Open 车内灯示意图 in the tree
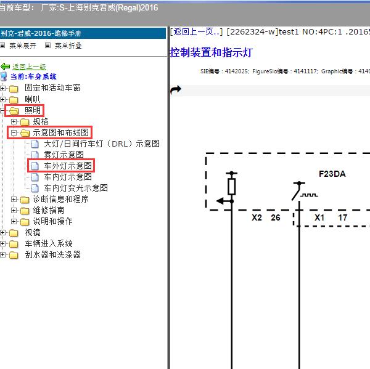This screenshot has height=369, width=370. pyautogui.click(x=68, y=177)
